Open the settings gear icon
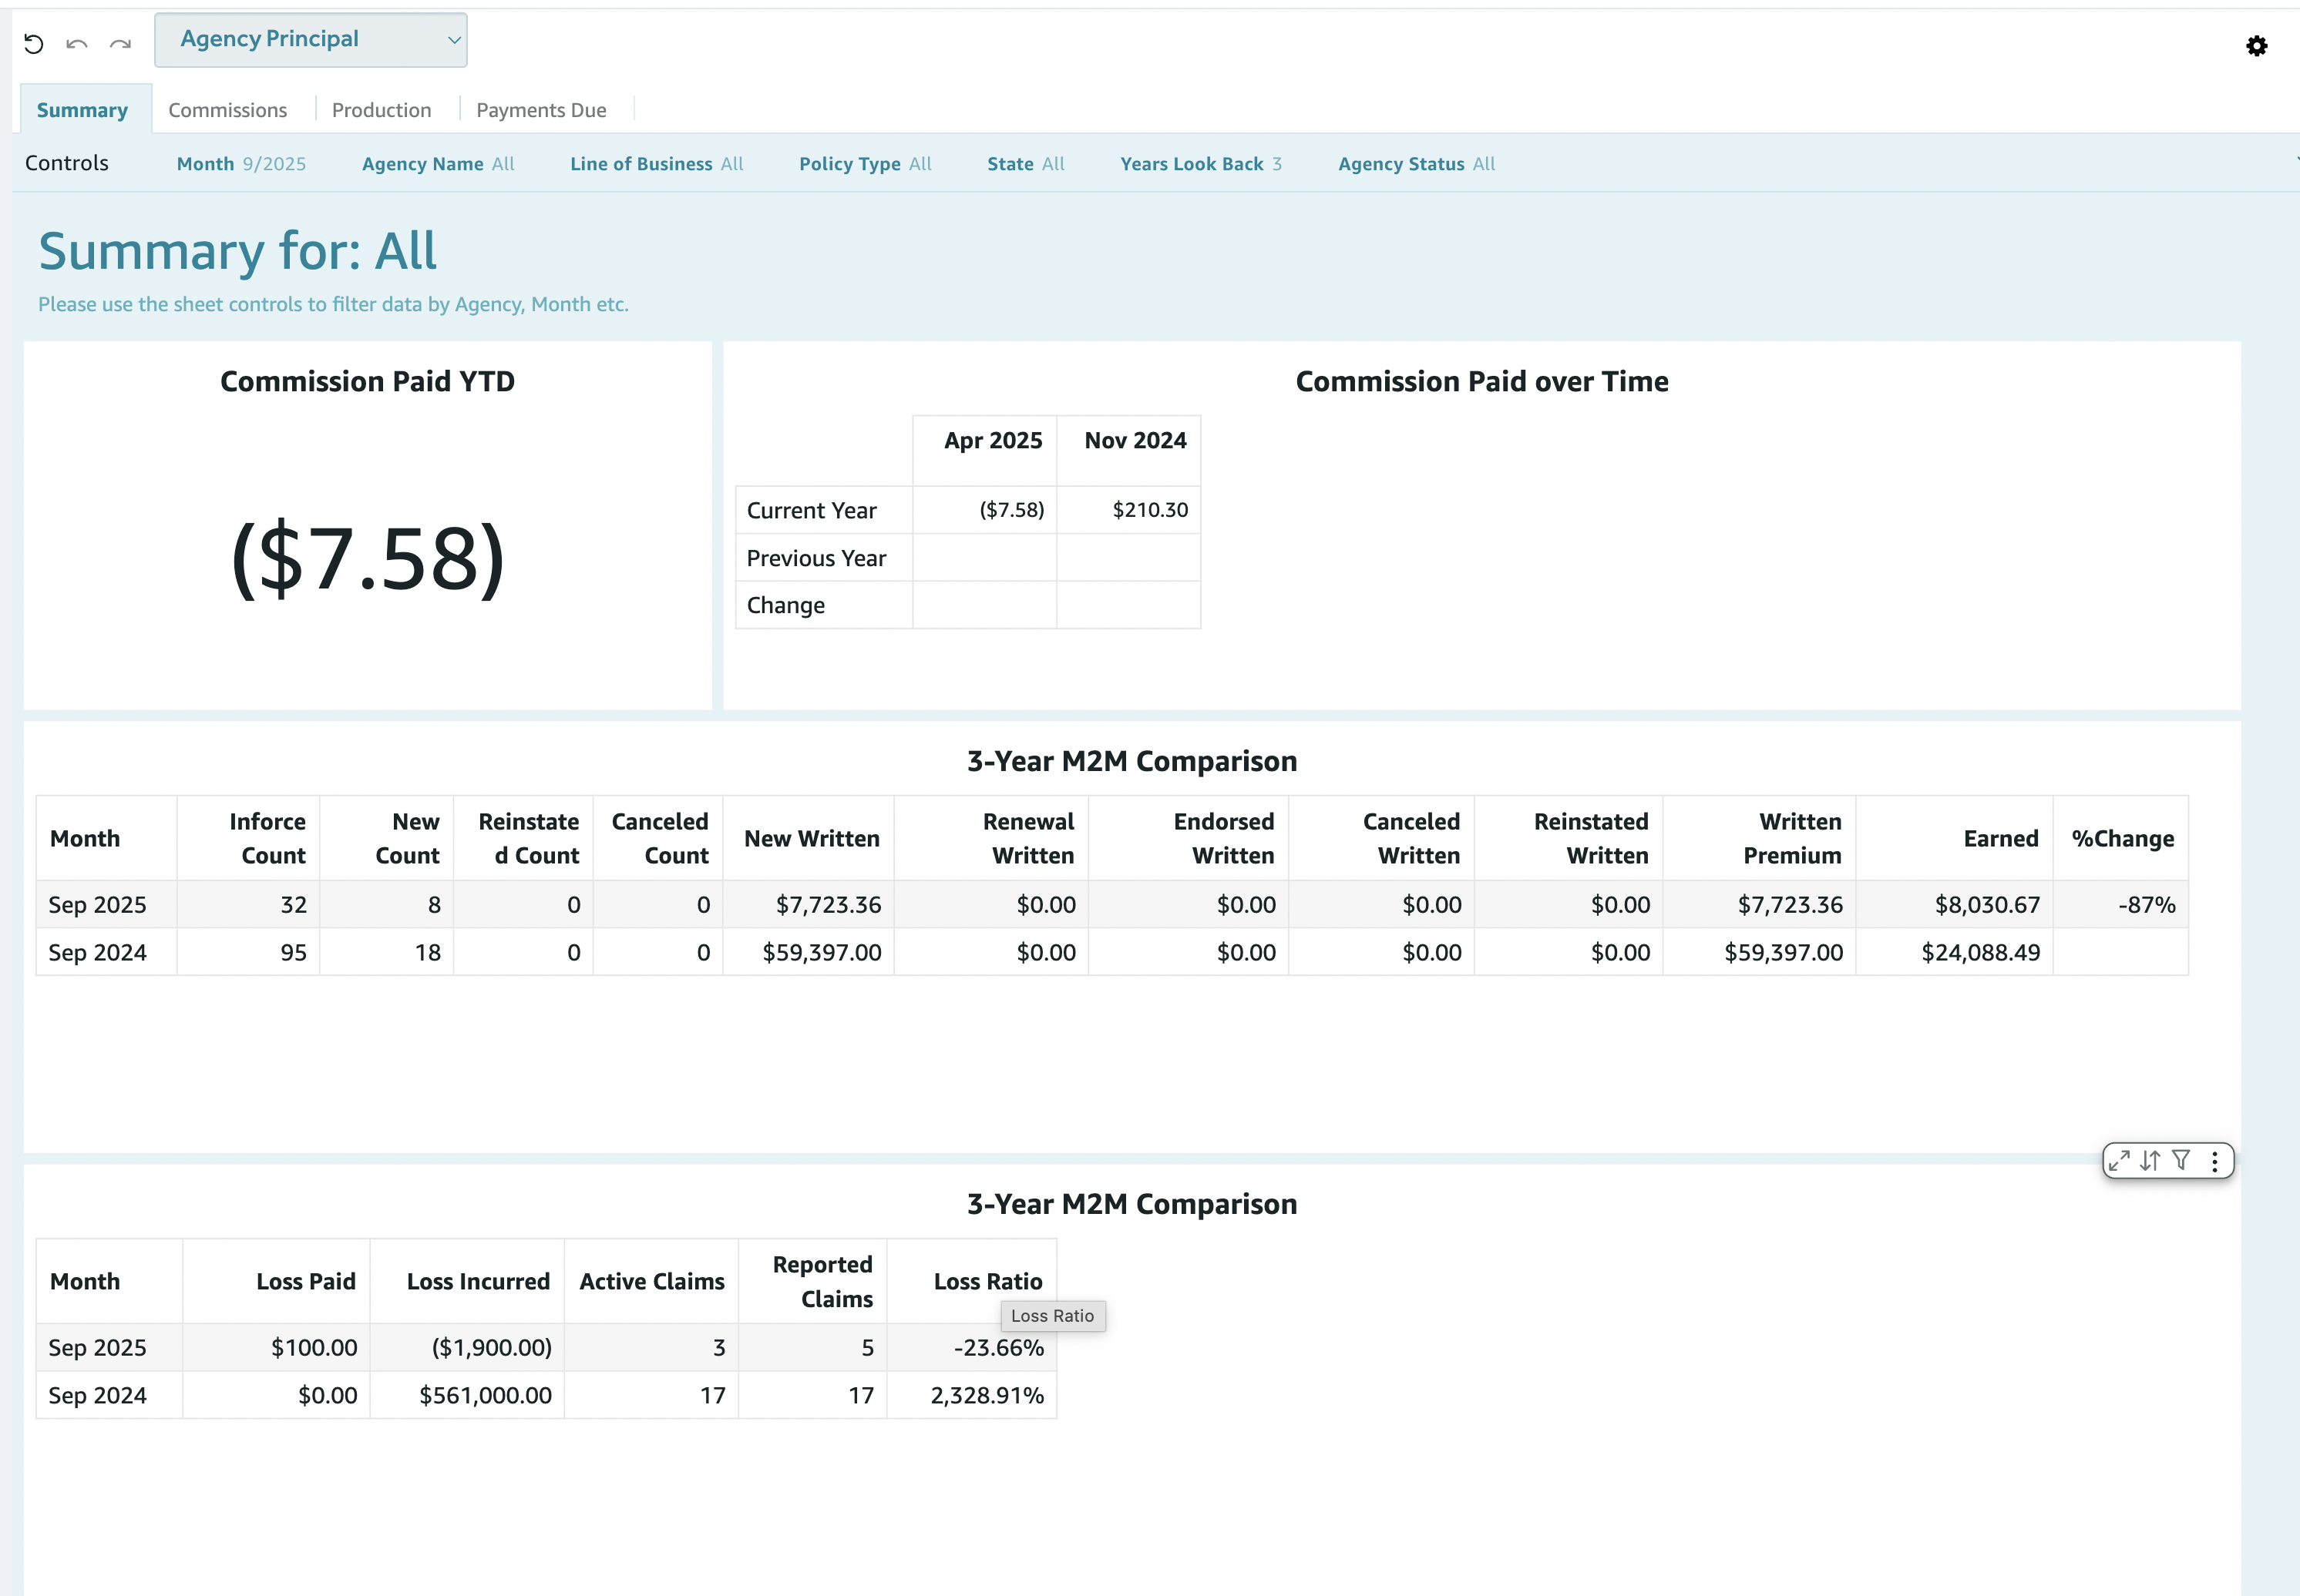This screenshot has width=2300, height=1596. pyautogui.click(x=2256, y=46)
